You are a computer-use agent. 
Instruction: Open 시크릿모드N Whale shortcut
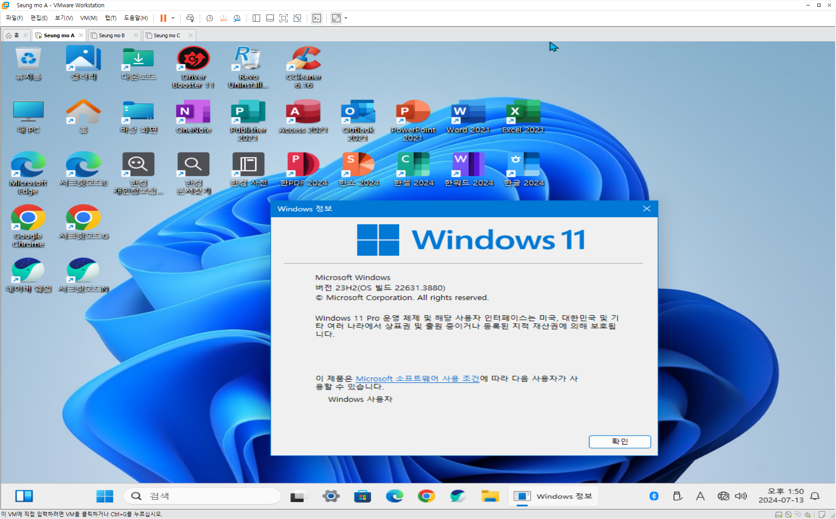click(84, 276)
